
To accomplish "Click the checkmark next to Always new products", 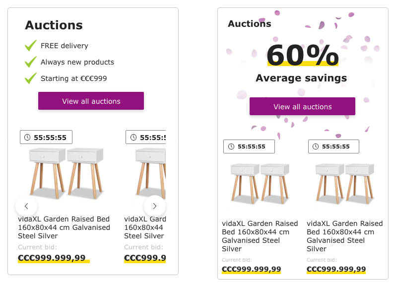I will (31, 62).
